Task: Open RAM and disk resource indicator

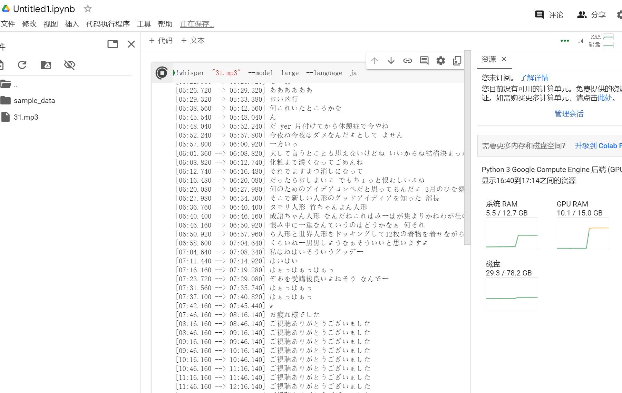Action: click(x=601, y=41)
